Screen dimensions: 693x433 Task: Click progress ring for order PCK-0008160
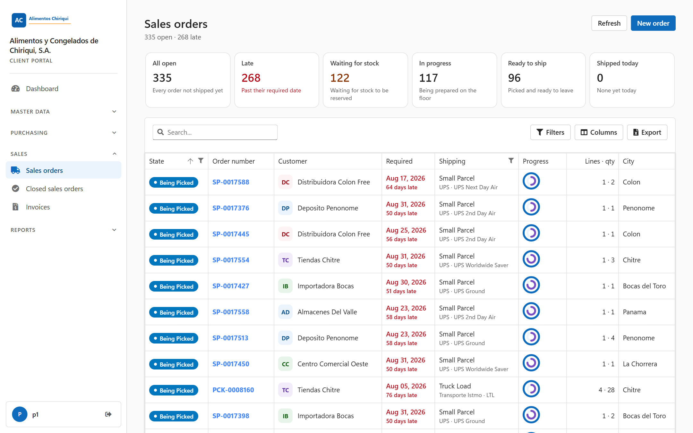(531, 389)
